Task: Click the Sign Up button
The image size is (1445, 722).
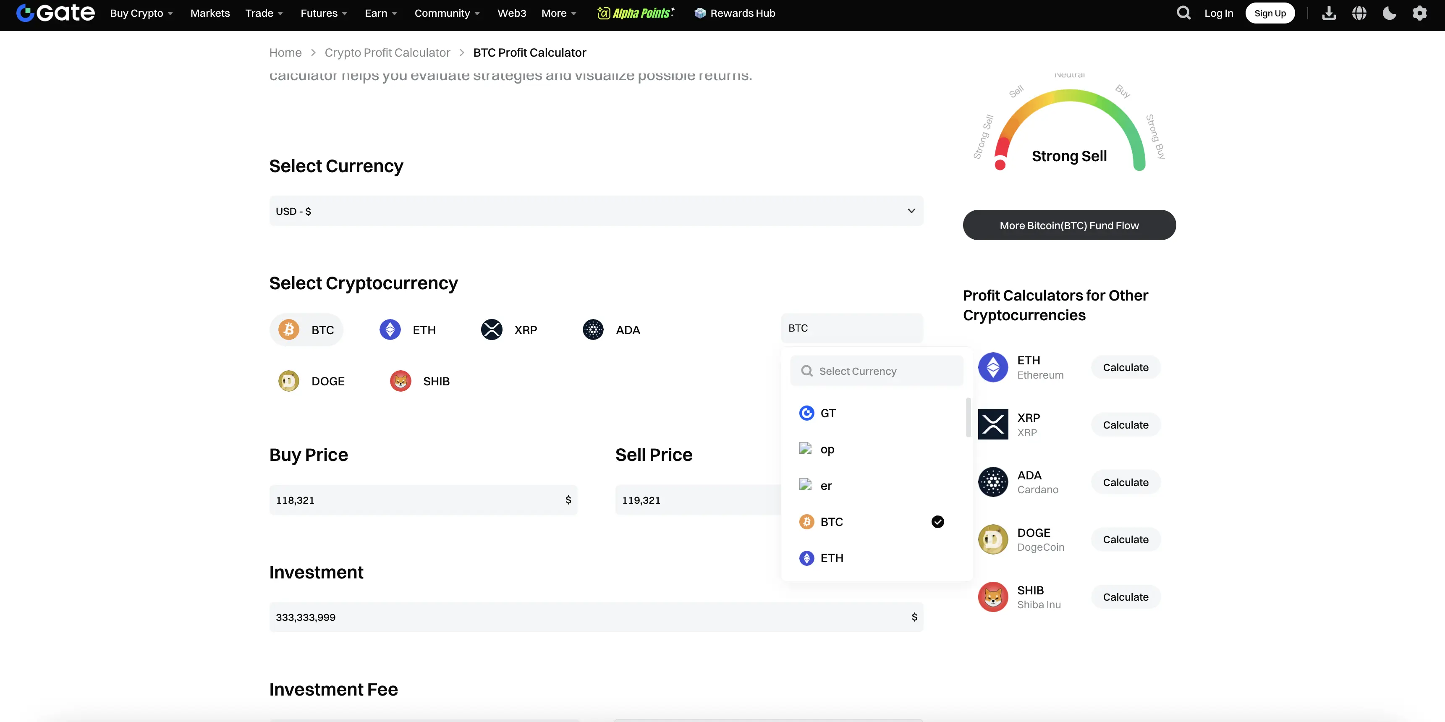Action: pos(1270,13)
